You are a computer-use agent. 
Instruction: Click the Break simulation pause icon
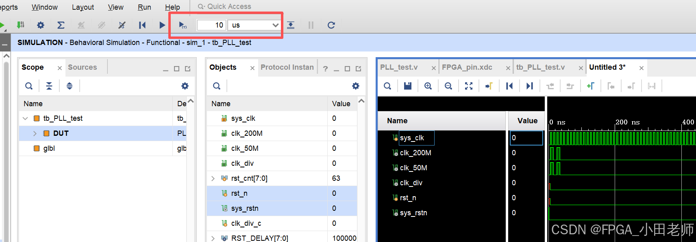point(311,25)
